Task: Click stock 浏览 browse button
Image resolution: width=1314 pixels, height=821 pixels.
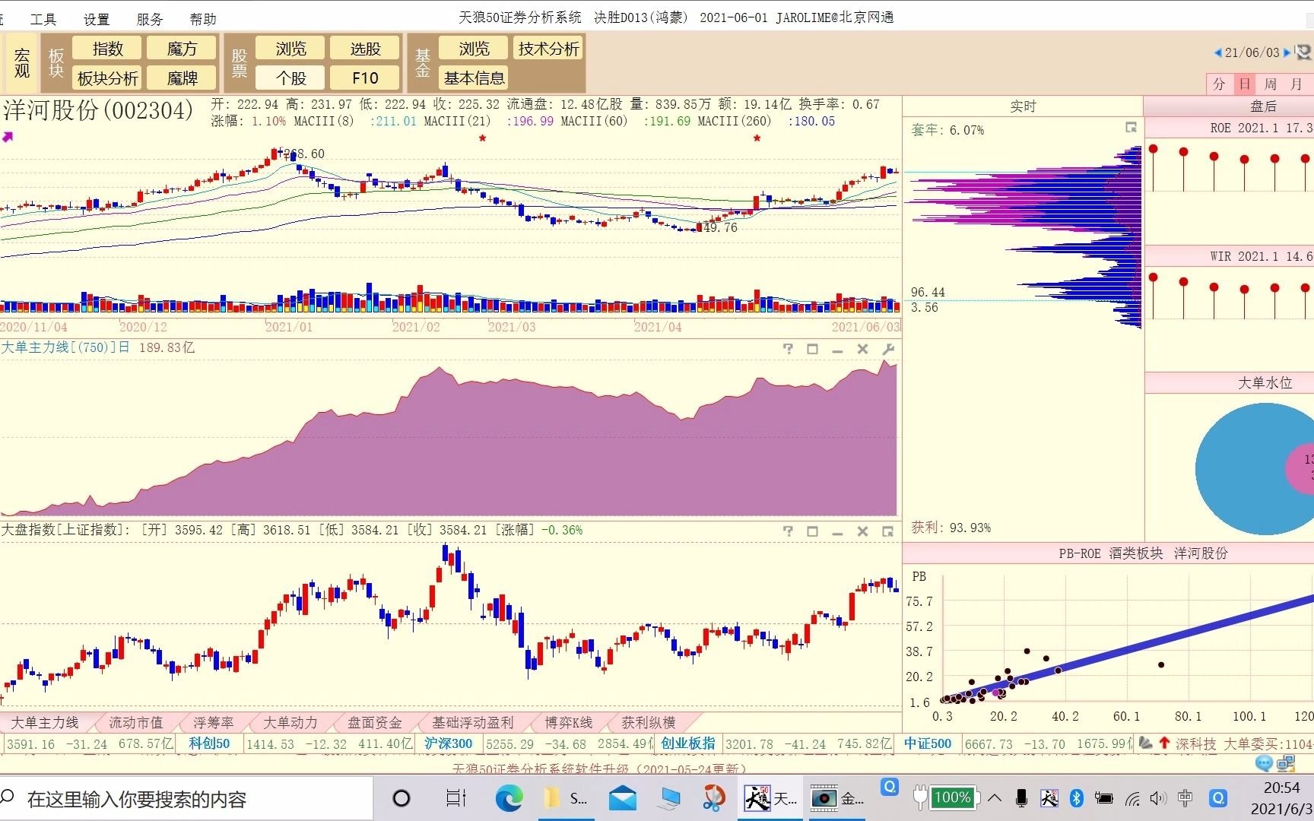Action: pyautogui.click(x=290, y=49)
